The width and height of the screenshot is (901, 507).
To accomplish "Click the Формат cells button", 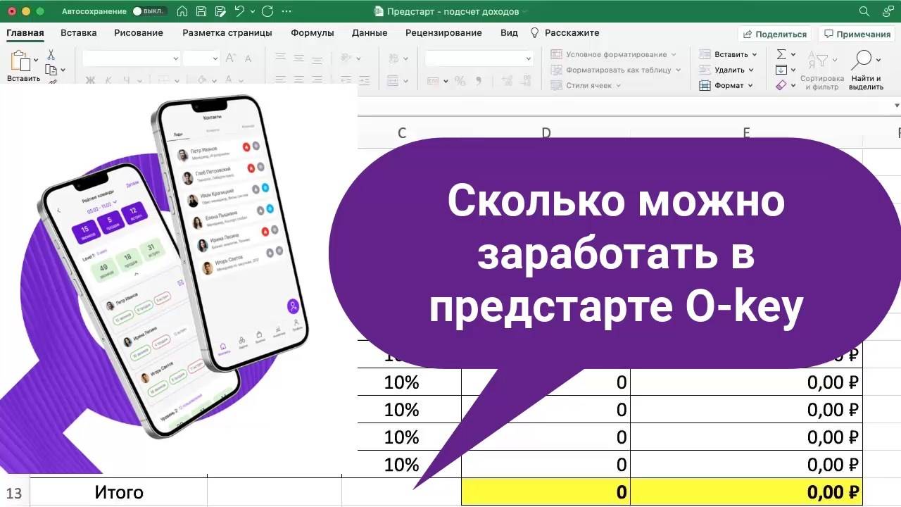I will point(726,85).
